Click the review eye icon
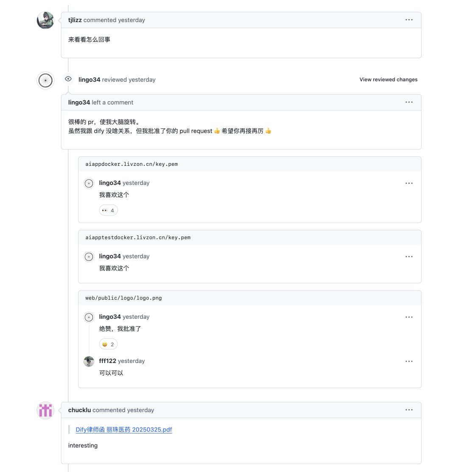This screenshot has width=458, height=472. (x=68, y=79)
